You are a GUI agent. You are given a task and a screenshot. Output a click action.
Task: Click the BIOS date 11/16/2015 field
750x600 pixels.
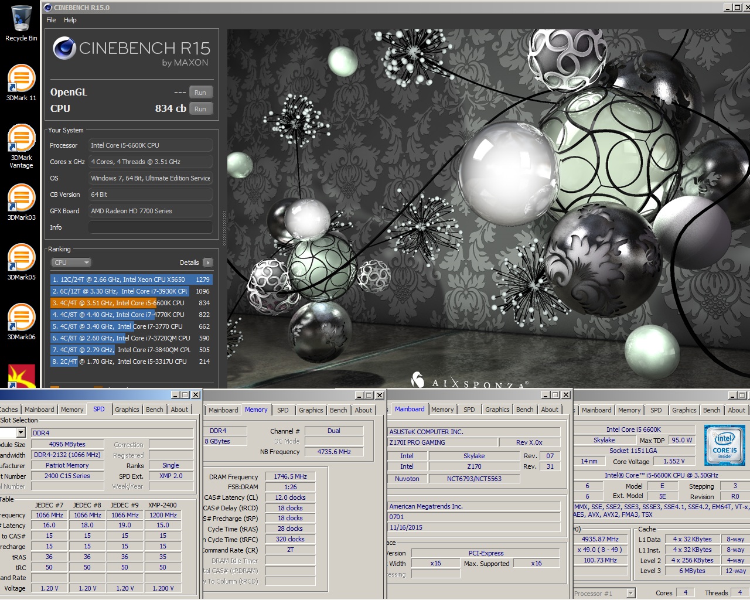click(x=474, y=527)
